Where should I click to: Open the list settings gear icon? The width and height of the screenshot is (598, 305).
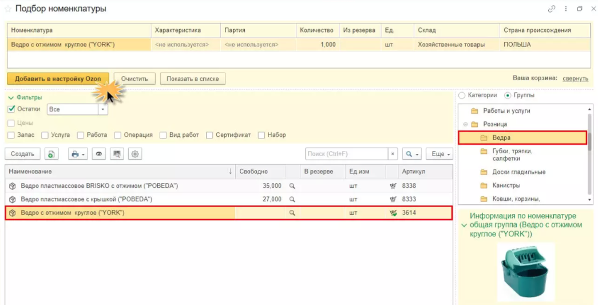tap(135, 154)
